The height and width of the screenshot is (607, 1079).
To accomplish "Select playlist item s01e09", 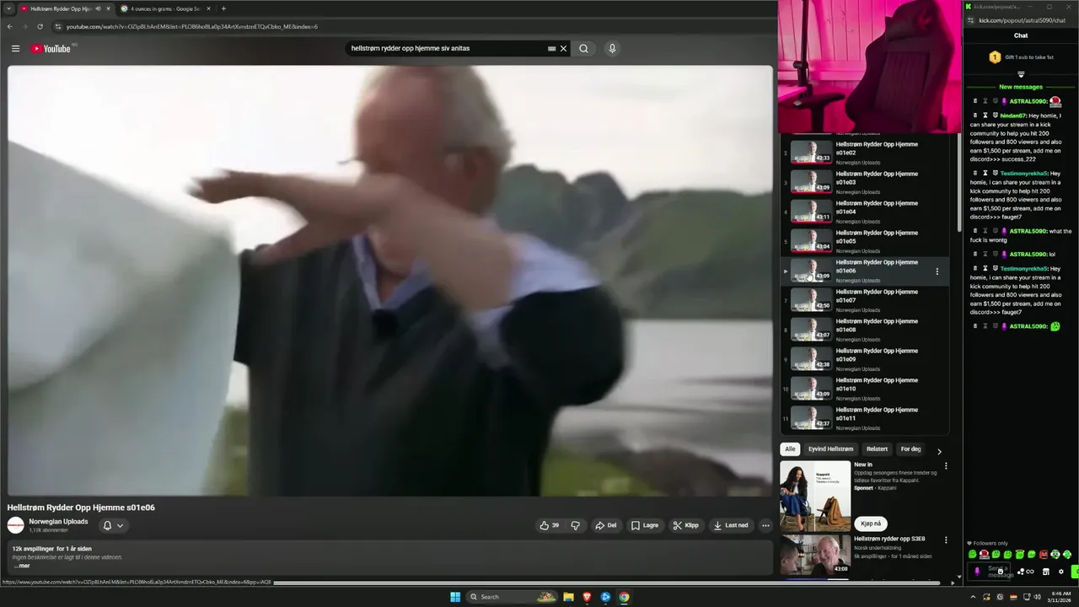I will (x=864, y=359).
